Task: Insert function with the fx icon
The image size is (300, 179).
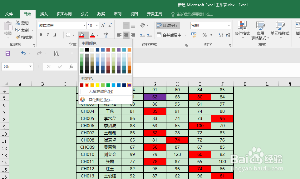Action: point(71,67)
